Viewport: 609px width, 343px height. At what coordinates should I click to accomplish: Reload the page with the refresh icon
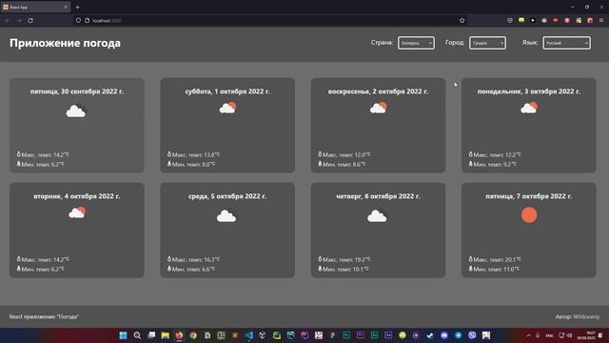click(x=30, y=20)
